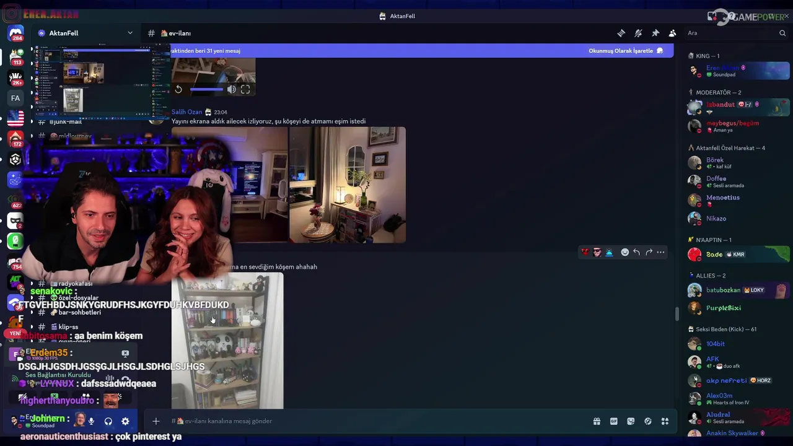Click the YENİ new mentions pill
Screen dimensions: 793x446
coord(15,333)
